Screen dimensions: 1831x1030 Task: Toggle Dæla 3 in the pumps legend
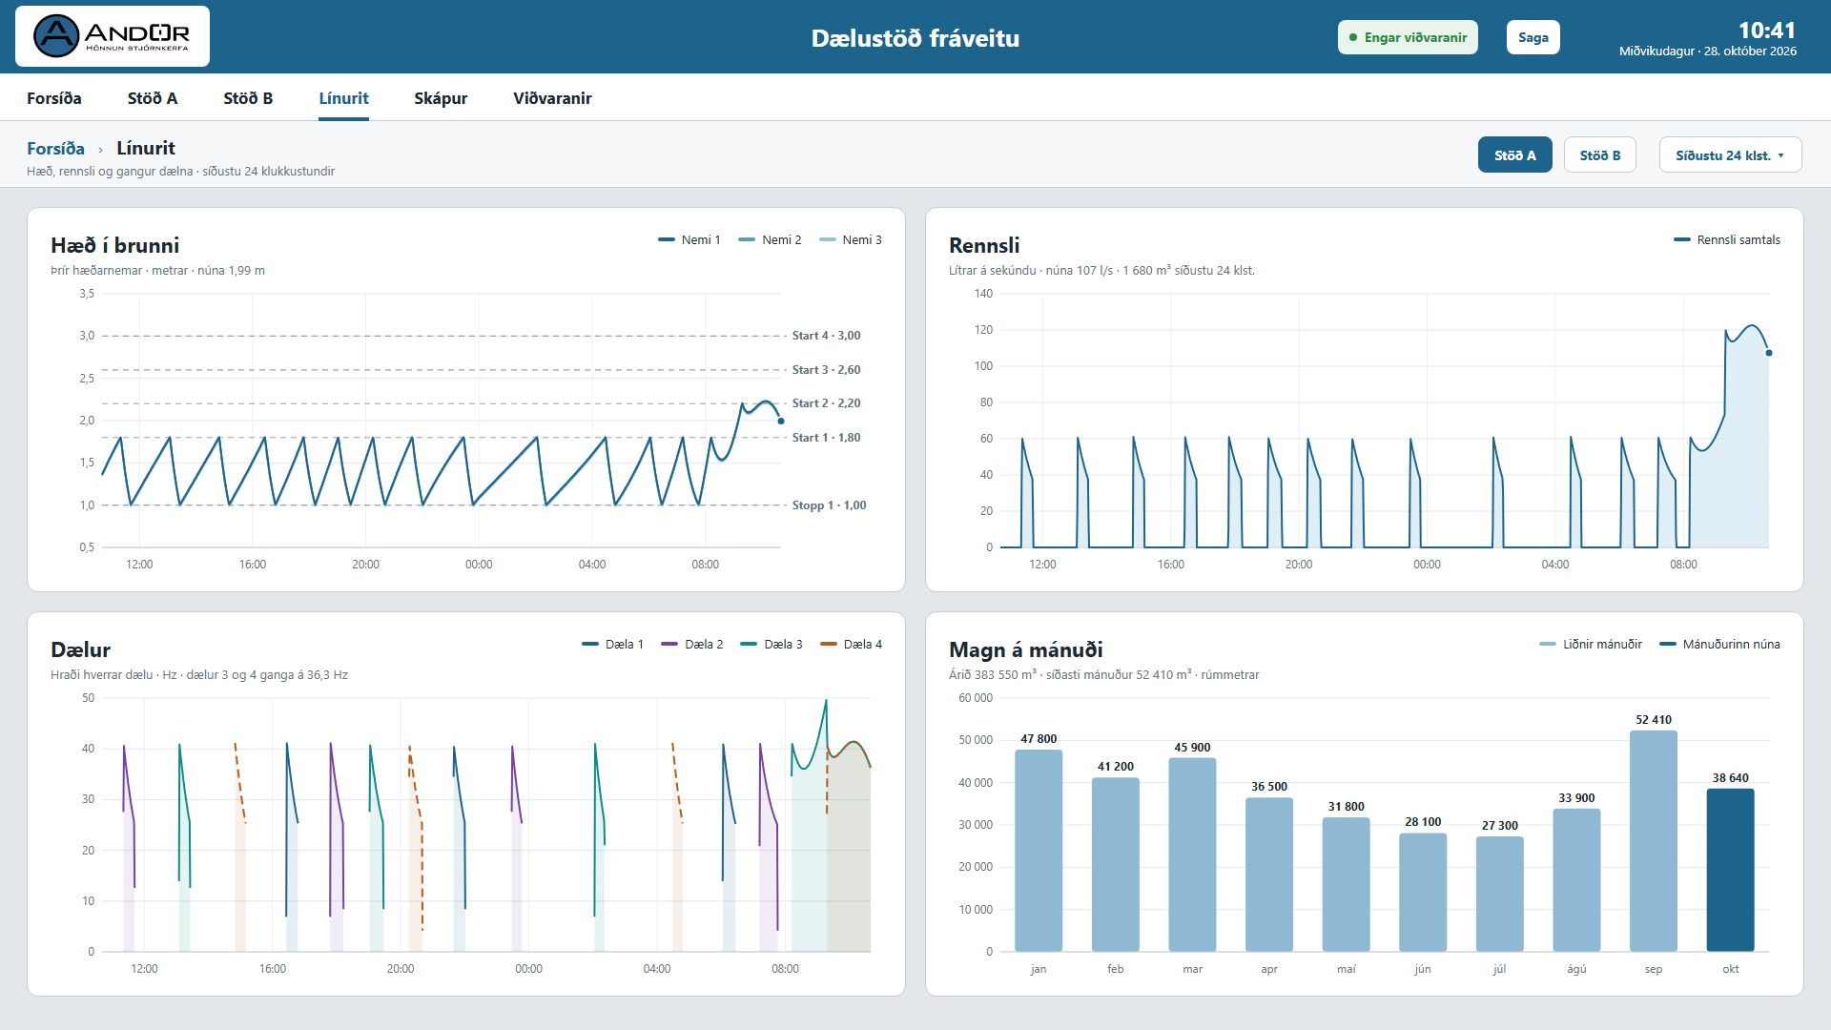(x=771, y=644)
